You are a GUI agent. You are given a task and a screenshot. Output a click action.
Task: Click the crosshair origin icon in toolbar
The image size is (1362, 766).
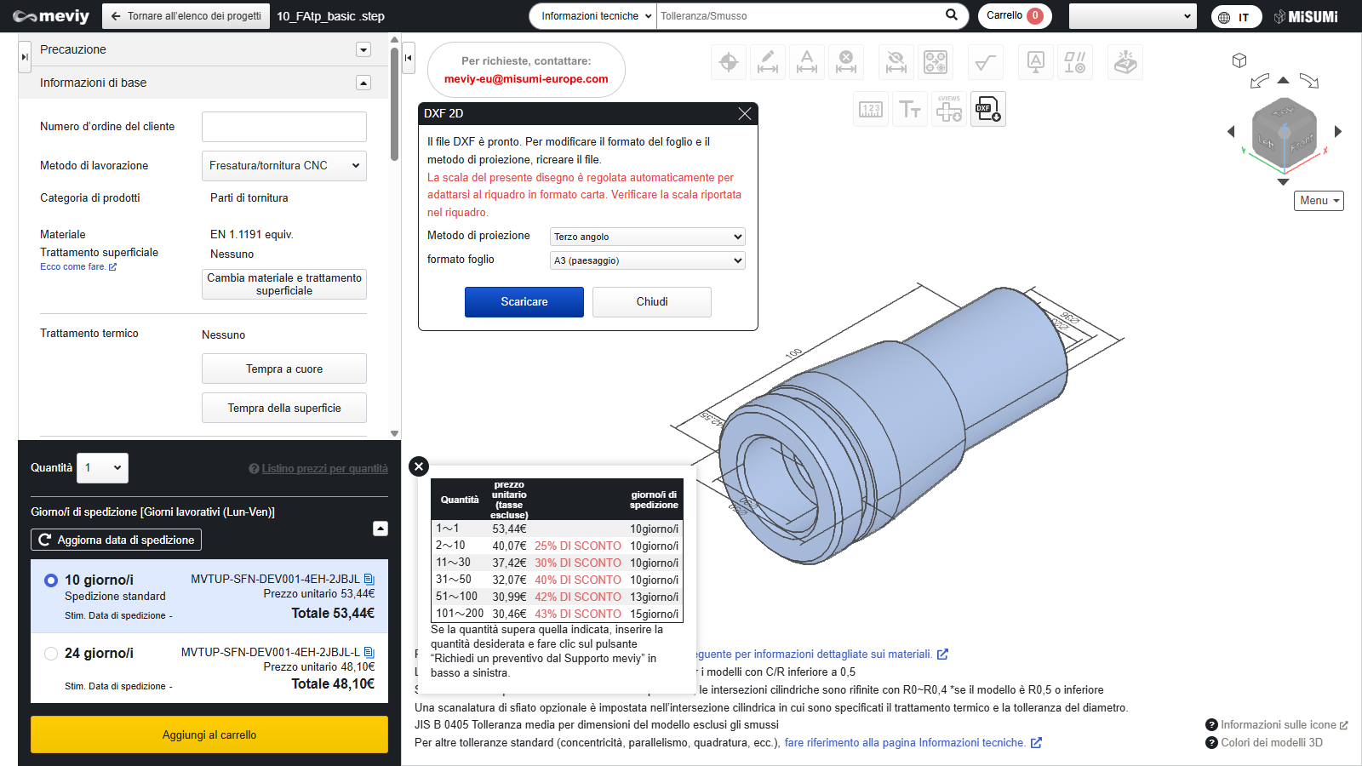729,62
